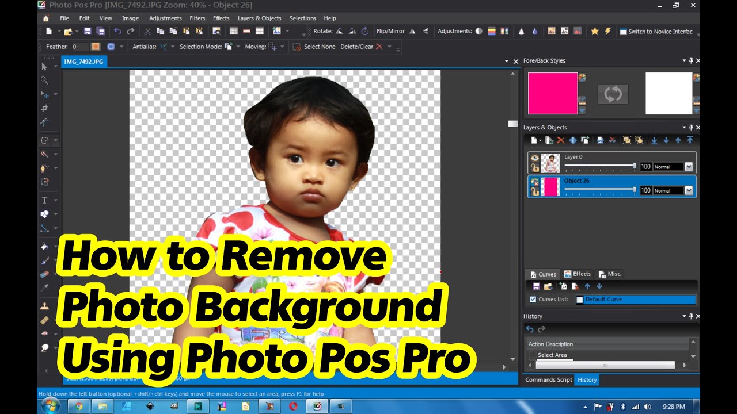The width and height of the screenshot is (737, 414).
Task: Click the Windows Start button
Action: pyautogui.click(x=51, y=406)
